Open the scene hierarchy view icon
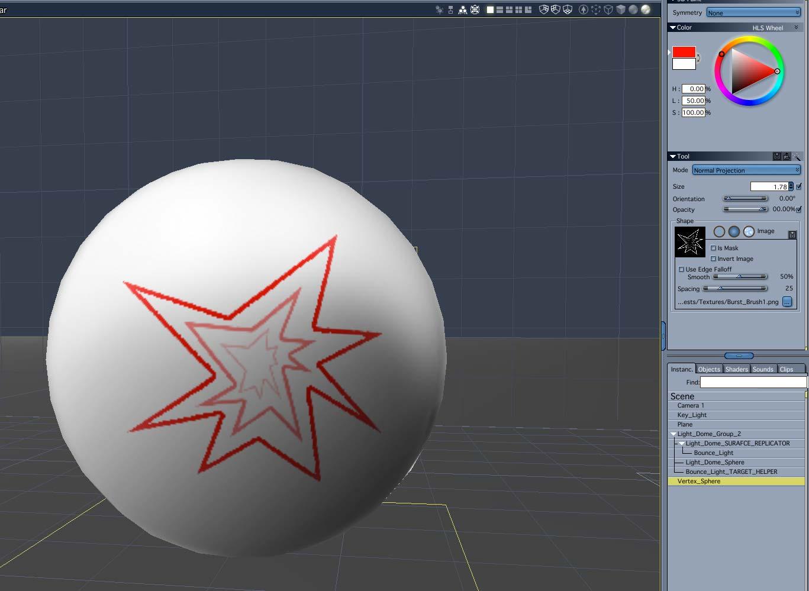Screen dimensions: 809x591 click(450, 9)
